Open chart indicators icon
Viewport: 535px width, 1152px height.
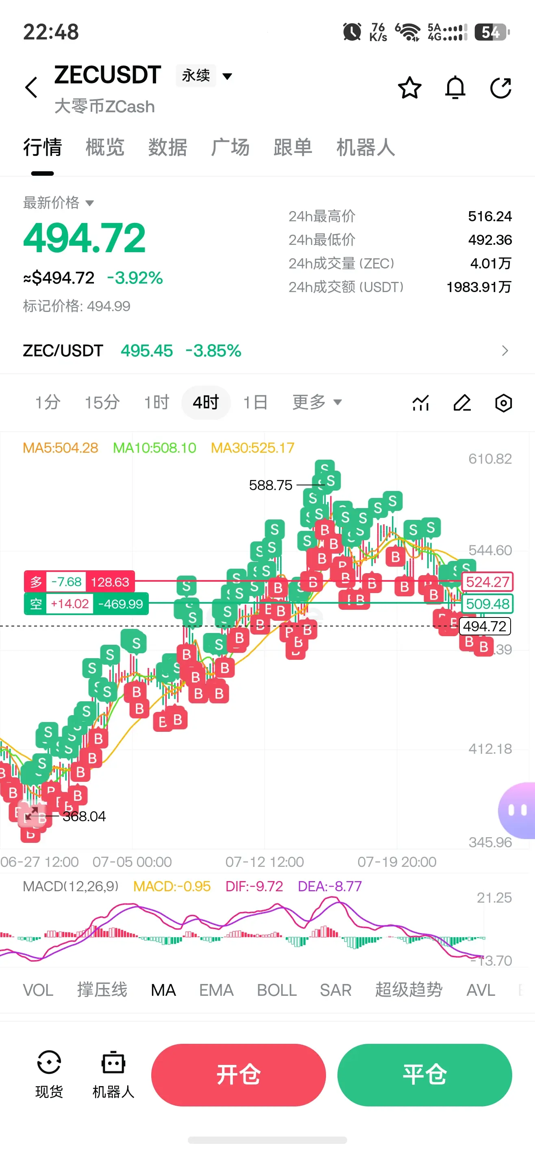(x=421, y=403)
